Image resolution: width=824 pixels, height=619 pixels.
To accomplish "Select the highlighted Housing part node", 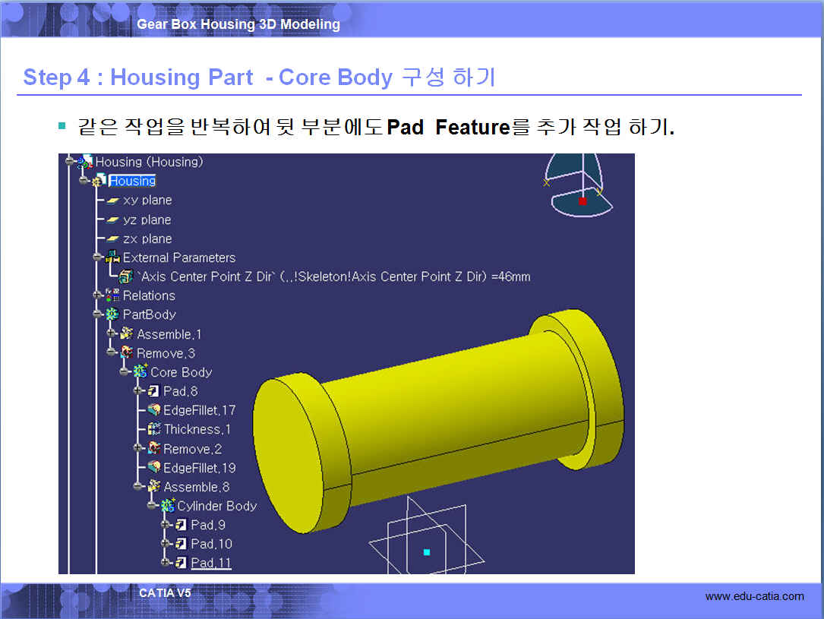I will tap(132, 181).
